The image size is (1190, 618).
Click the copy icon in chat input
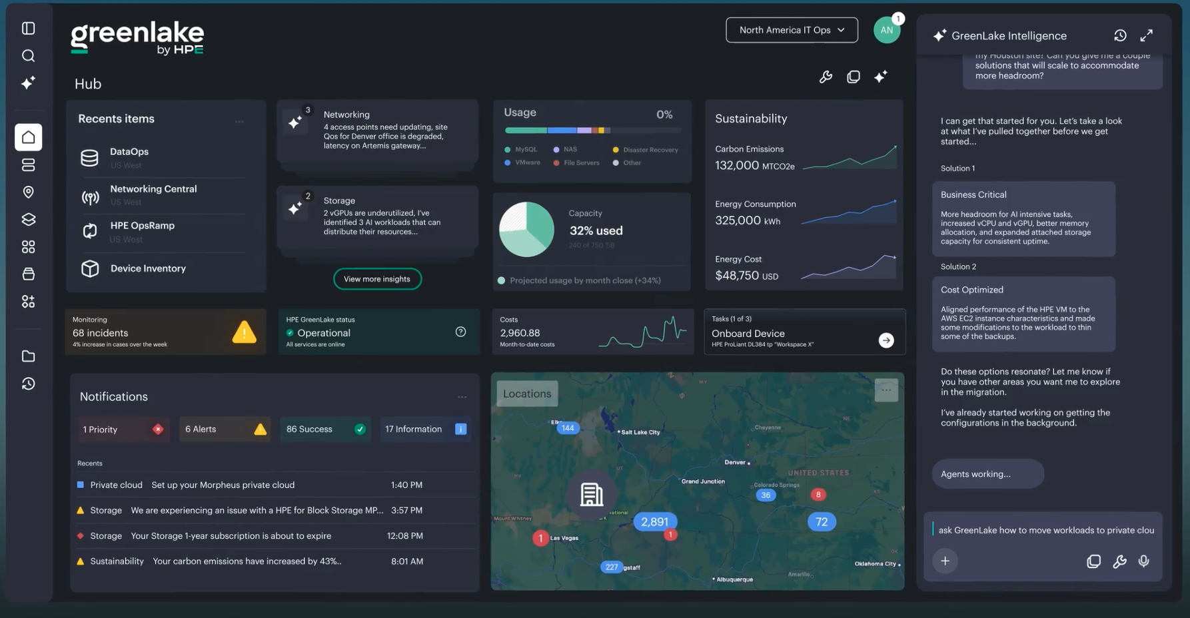(1093, 561)
